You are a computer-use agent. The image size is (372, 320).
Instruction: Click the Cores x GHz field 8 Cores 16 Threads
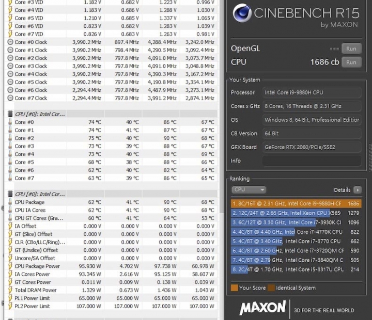312,106
